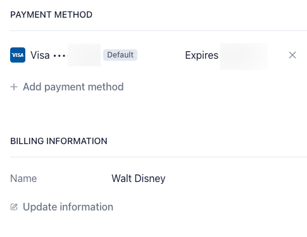This screenshot has height=237, width=307.
Task: Click the empty space between Default and Expires
Action: [x=161, y=55]
